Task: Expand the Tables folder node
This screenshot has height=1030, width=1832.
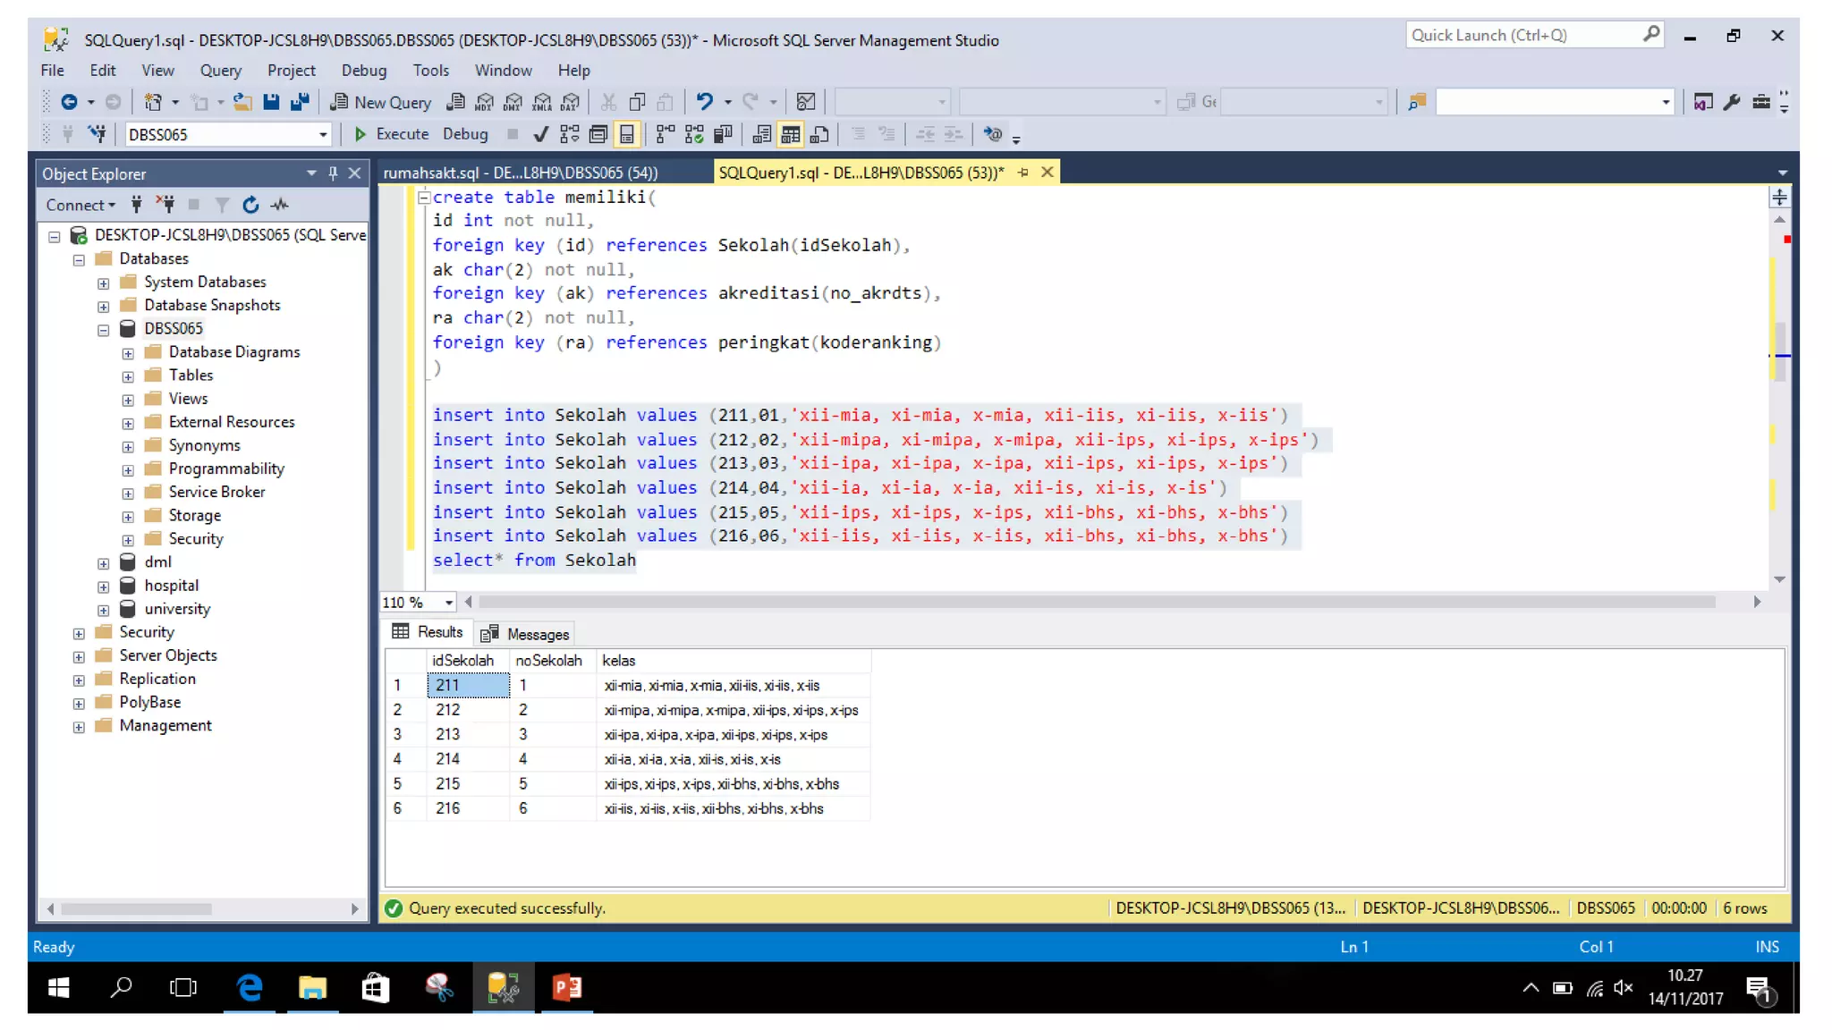Action: coord(128,376)
